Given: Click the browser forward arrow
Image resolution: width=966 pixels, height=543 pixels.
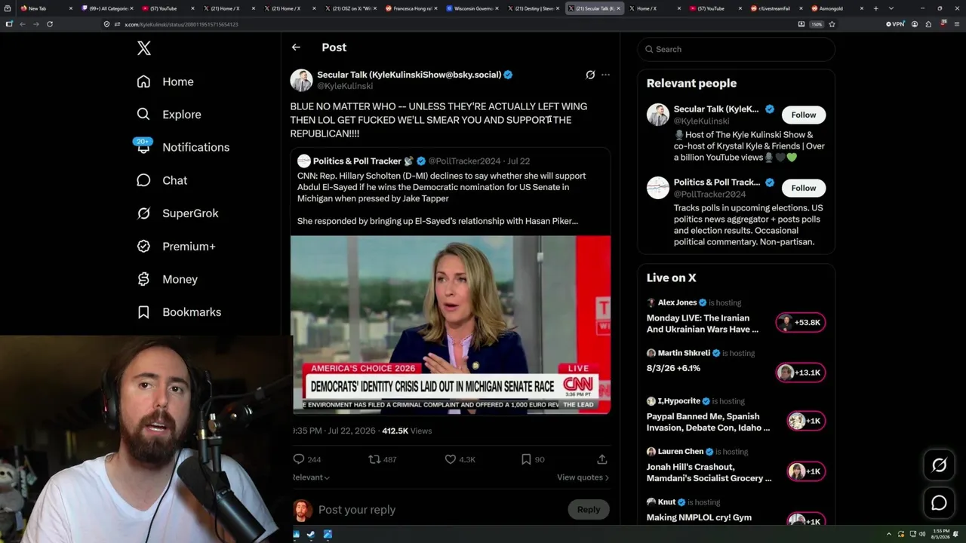Looking at the screenshot, I should 35,24.
